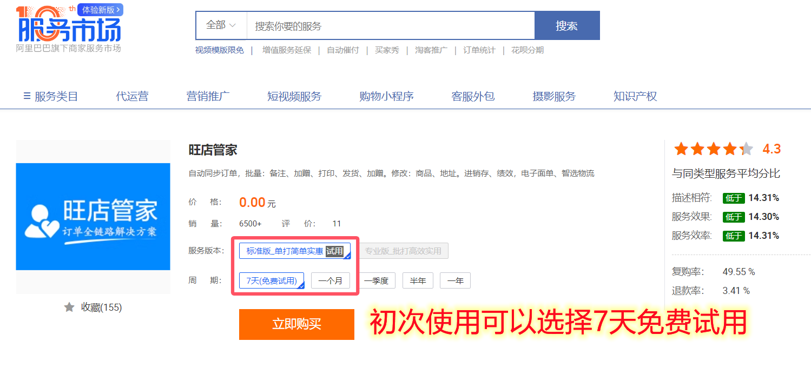Screen dimensions: 811x368
Task: Focus the 搜索你要的服务 search field
Action: [391, 25]
